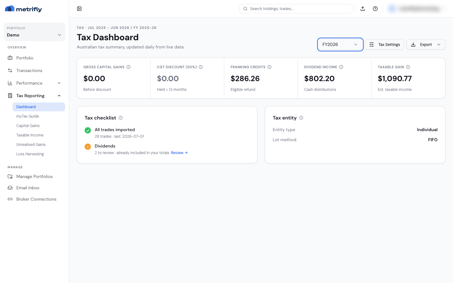Click the Email Inbox tray icon
The image size is (453, 283).
point(10,188)
